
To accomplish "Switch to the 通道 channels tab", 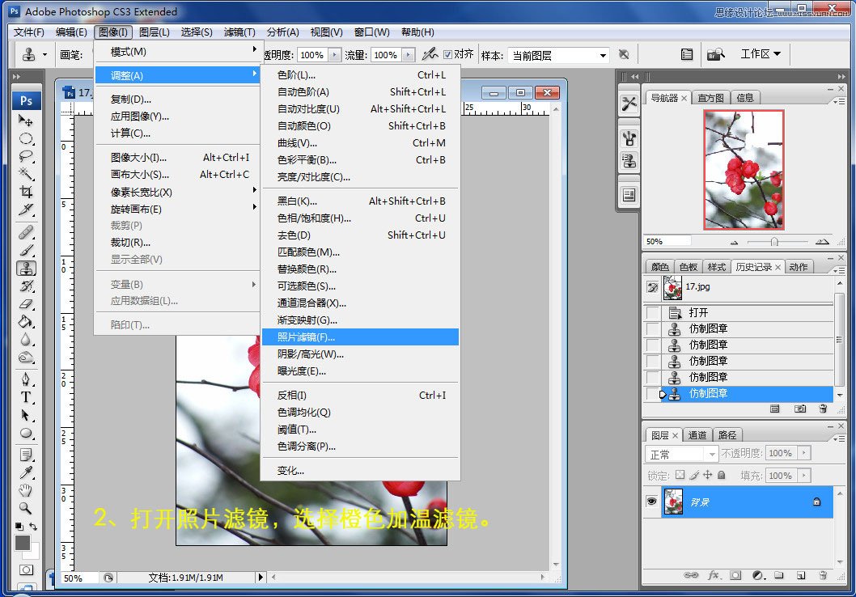I will coord(697,435).
